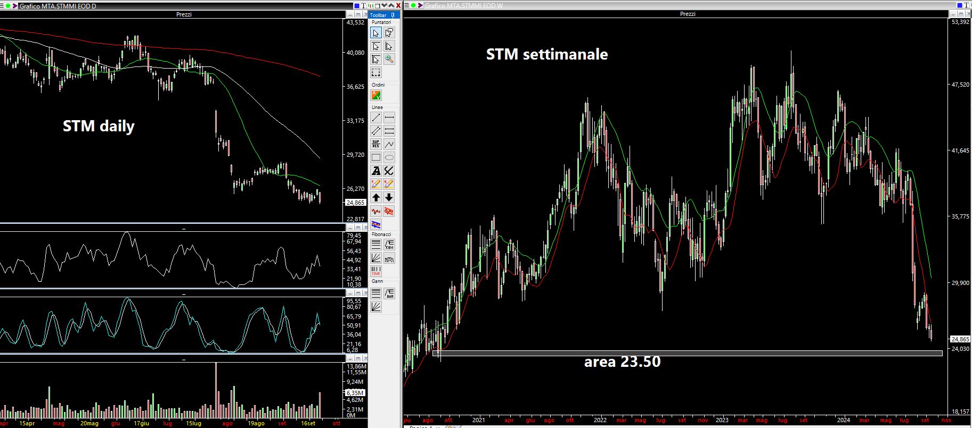Click the 24,865 price tag on weekly chart
The width and height of the screenshot is (972, 428).
(x=960, y=339)
